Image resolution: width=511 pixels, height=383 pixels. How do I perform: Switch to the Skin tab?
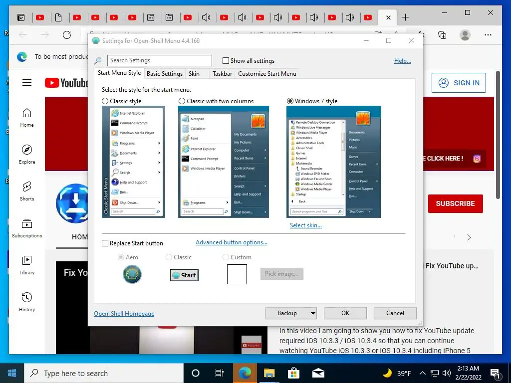[x=194, y=74]
